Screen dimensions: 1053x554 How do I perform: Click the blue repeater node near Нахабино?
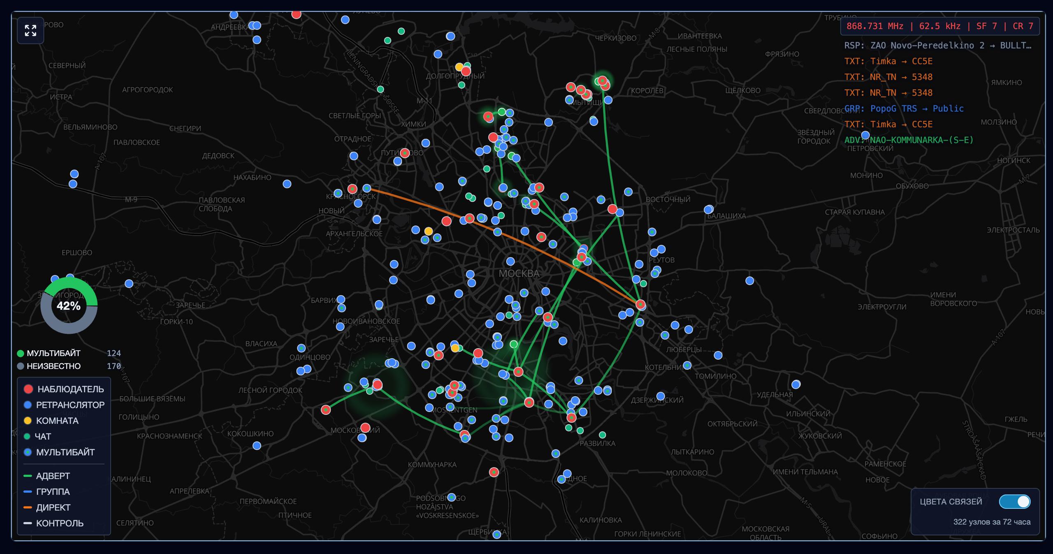[x=287, y=184]
